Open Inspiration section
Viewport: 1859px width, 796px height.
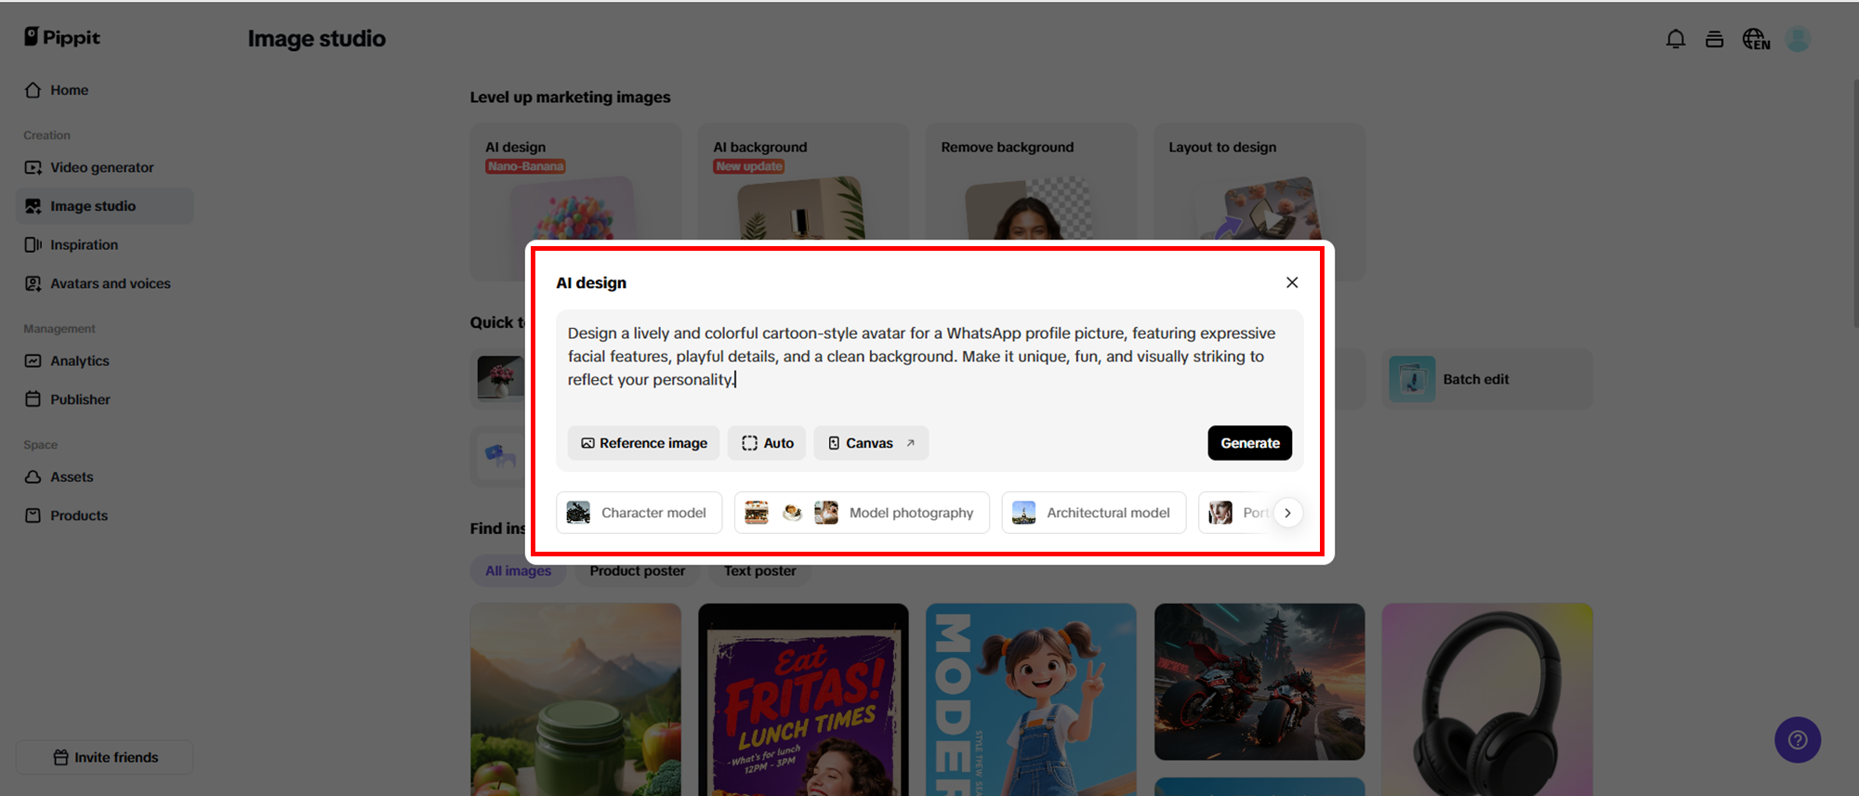104,244
